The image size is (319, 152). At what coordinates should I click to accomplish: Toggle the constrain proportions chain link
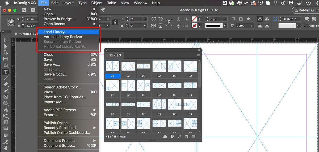coord(115,22)
